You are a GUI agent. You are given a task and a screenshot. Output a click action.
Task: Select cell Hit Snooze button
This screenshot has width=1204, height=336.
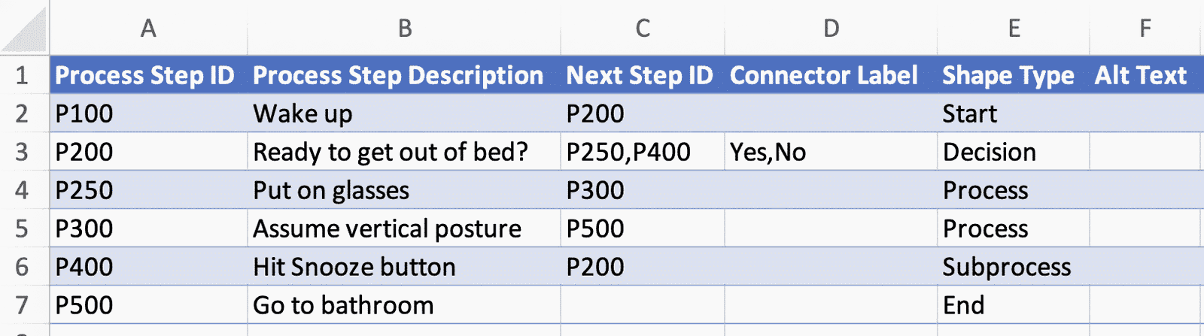coord(354,267)
